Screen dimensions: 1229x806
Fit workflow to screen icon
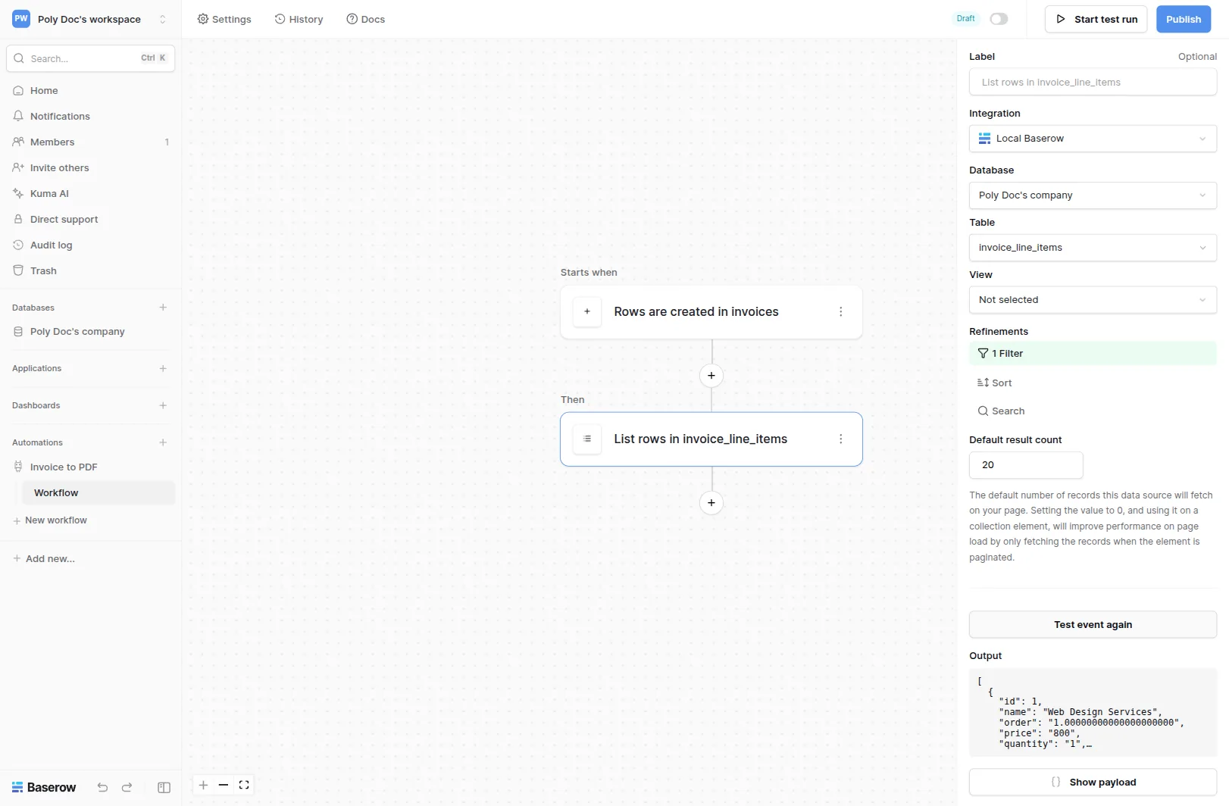tap(244, 785)
